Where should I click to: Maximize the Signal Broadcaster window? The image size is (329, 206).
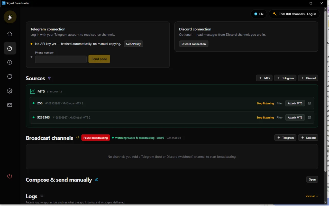click(311, 3)
